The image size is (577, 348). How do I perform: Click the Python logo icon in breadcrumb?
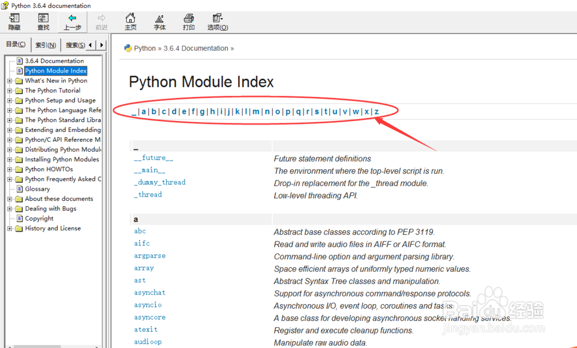click(x=128, y=48)
